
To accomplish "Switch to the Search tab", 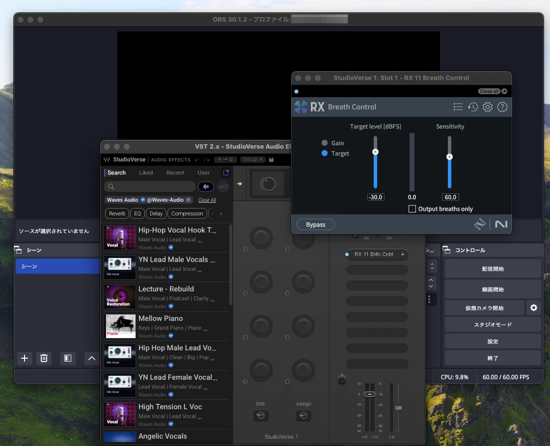I will click(116, 173).
